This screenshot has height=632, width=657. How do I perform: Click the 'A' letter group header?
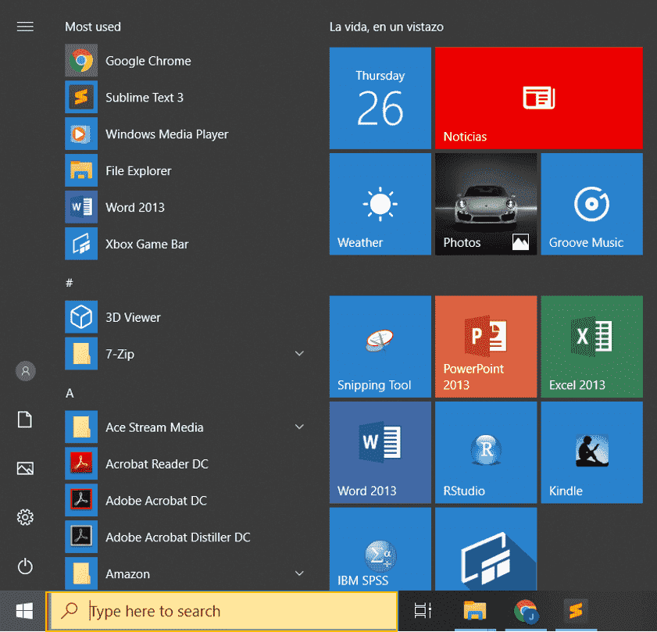pos(70,393)
